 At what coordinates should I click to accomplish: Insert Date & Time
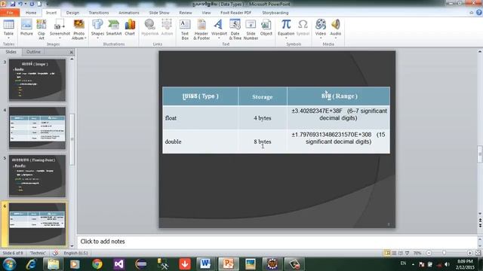[235, 29]
